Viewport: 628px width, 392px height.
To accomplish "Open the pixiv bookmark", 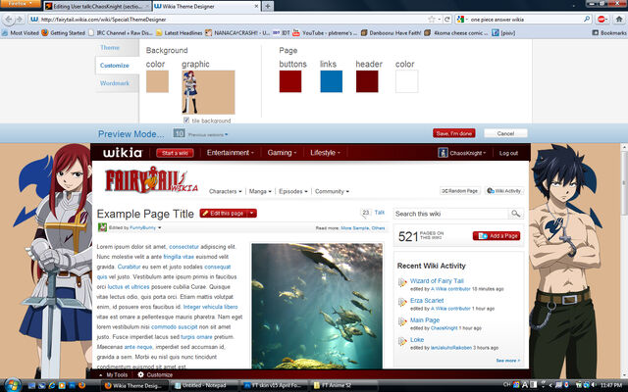I will (503, 32).
